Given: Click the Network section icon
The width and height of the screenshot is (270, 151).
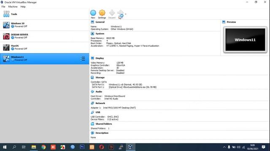Looking at the screenshot, I should pos(92,103).
